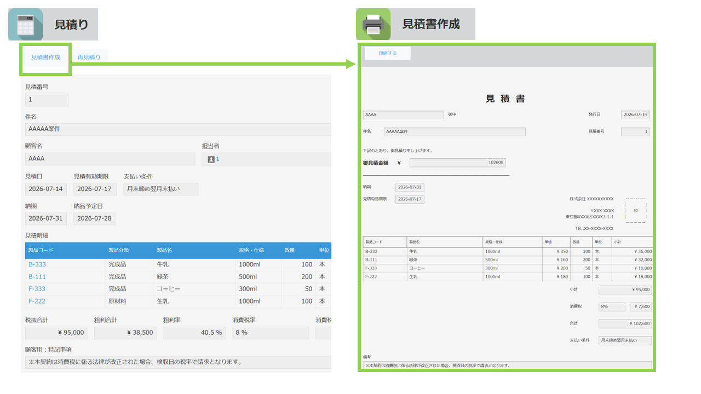Click the 消費税 rate field 8% in the quotation
The image size is (701, 394).
tap(612, 307)
